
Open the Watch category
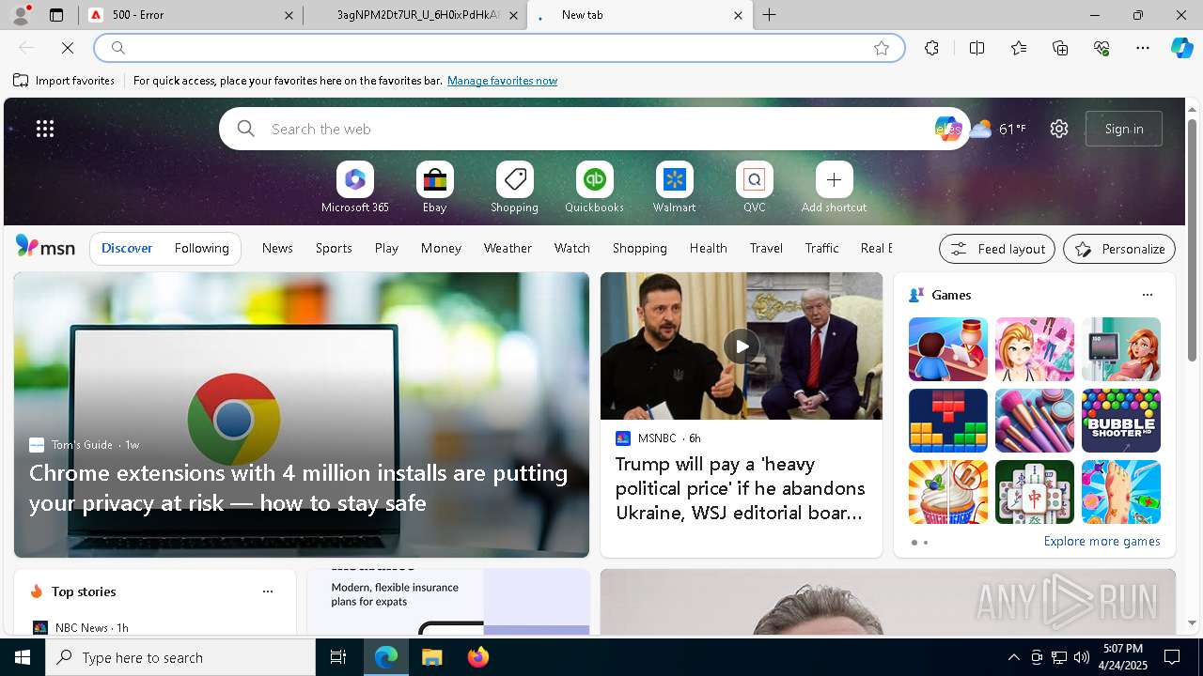point(572,248)
